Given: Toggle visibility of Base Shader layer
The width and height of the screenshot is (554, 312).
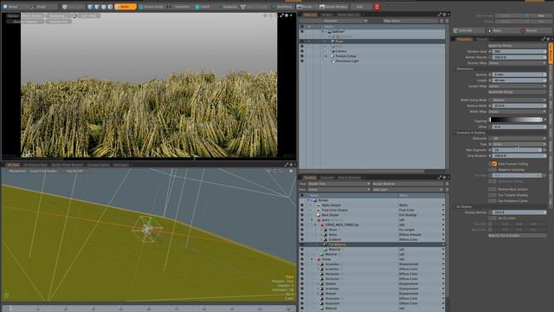Looking at the screenshot, I should 302,215.
